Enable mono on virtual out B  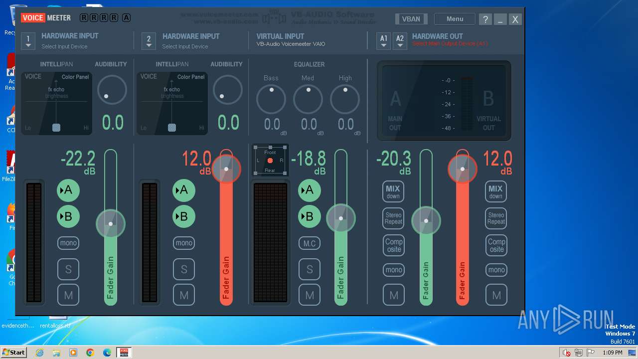coord(496,270)
